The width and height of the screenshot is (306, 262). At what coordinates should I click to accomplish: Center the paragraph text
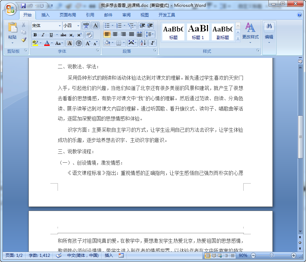pyautogui.click(x=115, y=34)
